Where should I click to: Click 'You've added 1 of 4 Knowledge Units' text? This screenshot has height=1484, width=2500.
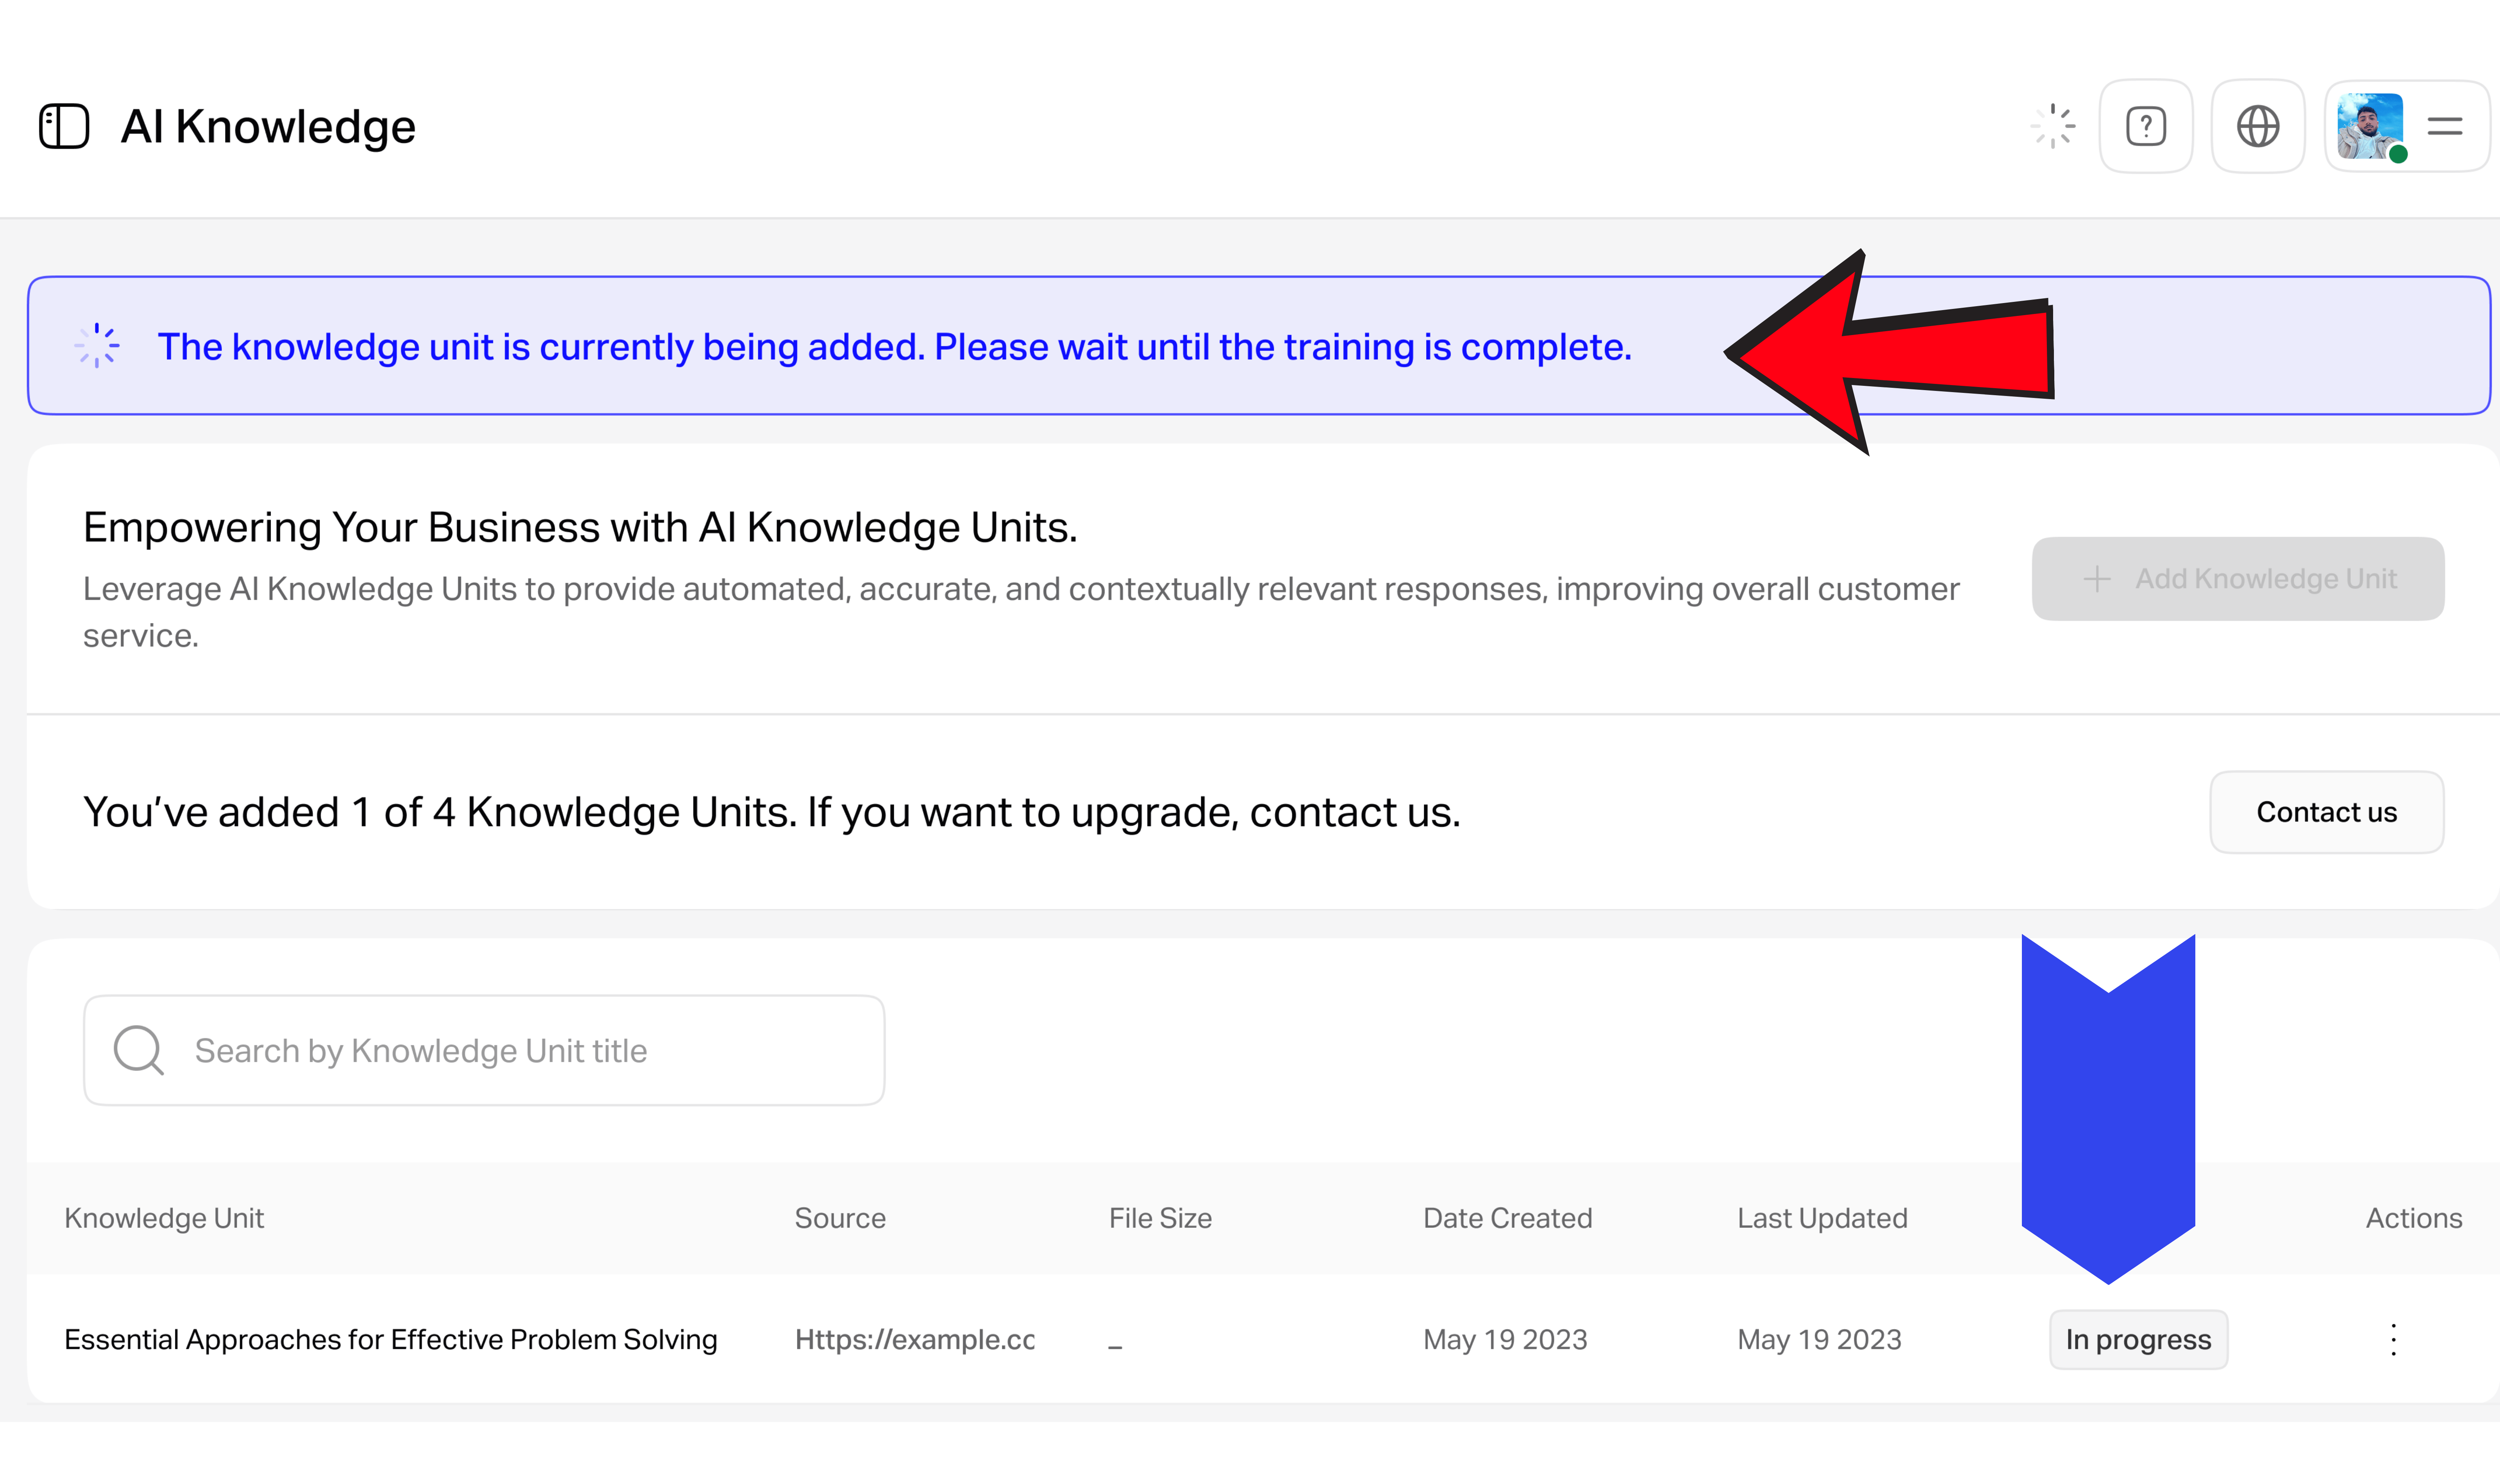439,812
